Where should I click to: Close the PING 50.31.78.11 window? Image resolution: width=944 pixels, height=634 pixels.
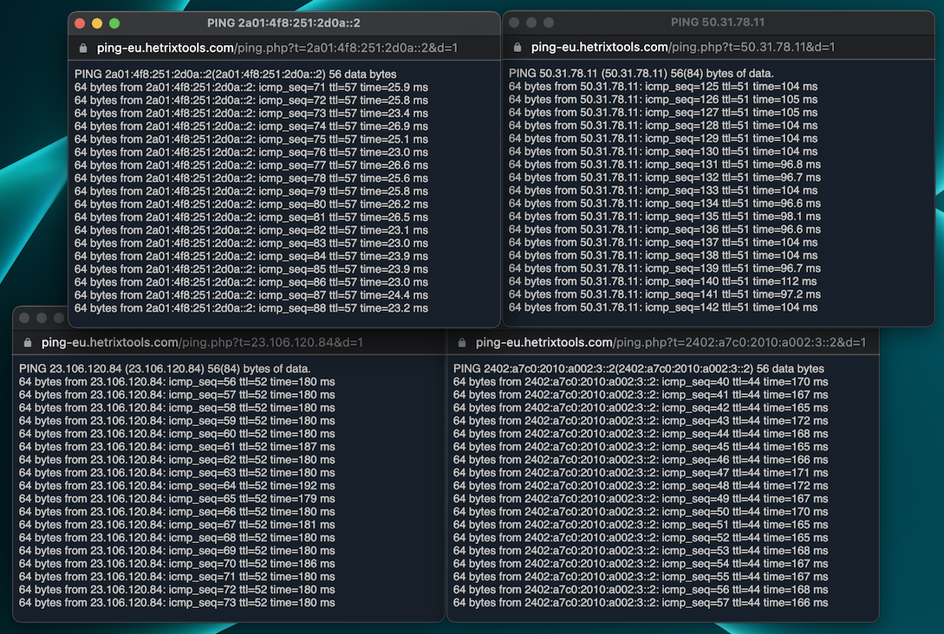pyautogui.click(x=514, y=23)
